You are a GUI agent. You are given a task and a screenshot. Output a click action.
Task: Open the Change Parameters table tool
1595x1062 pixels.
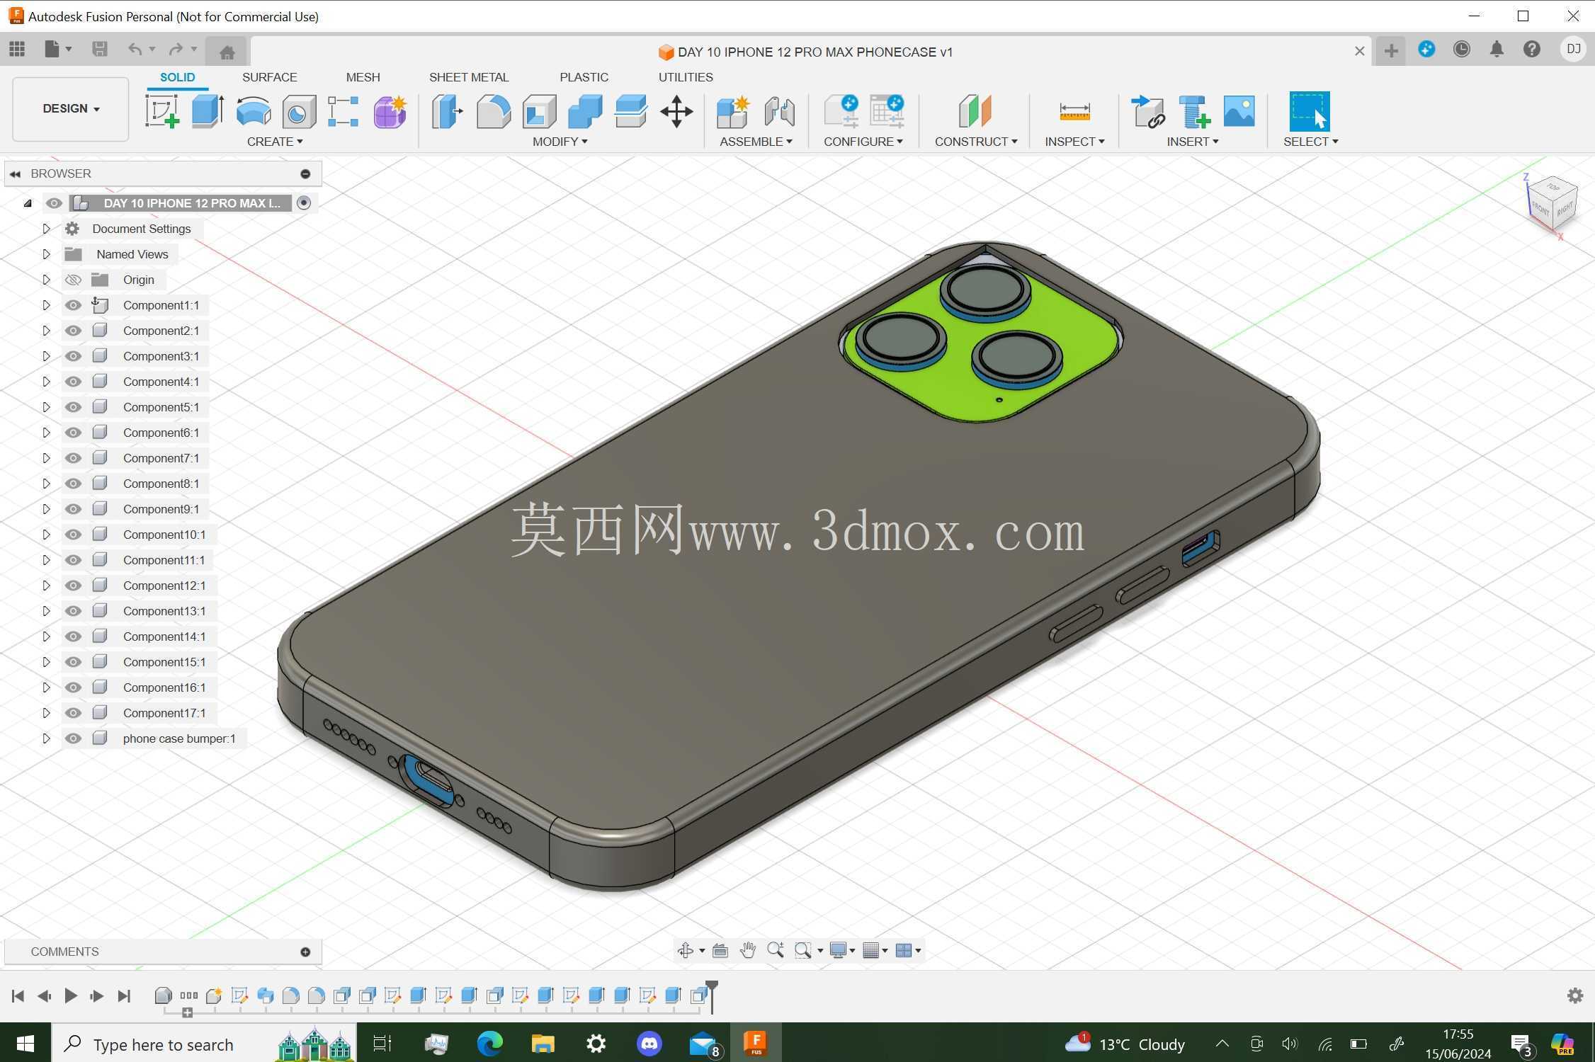[x=887, y=111]
